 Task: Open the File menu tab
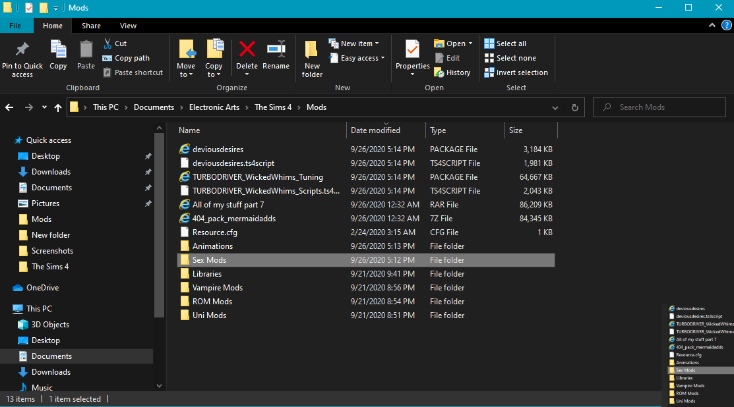(15, 26)
